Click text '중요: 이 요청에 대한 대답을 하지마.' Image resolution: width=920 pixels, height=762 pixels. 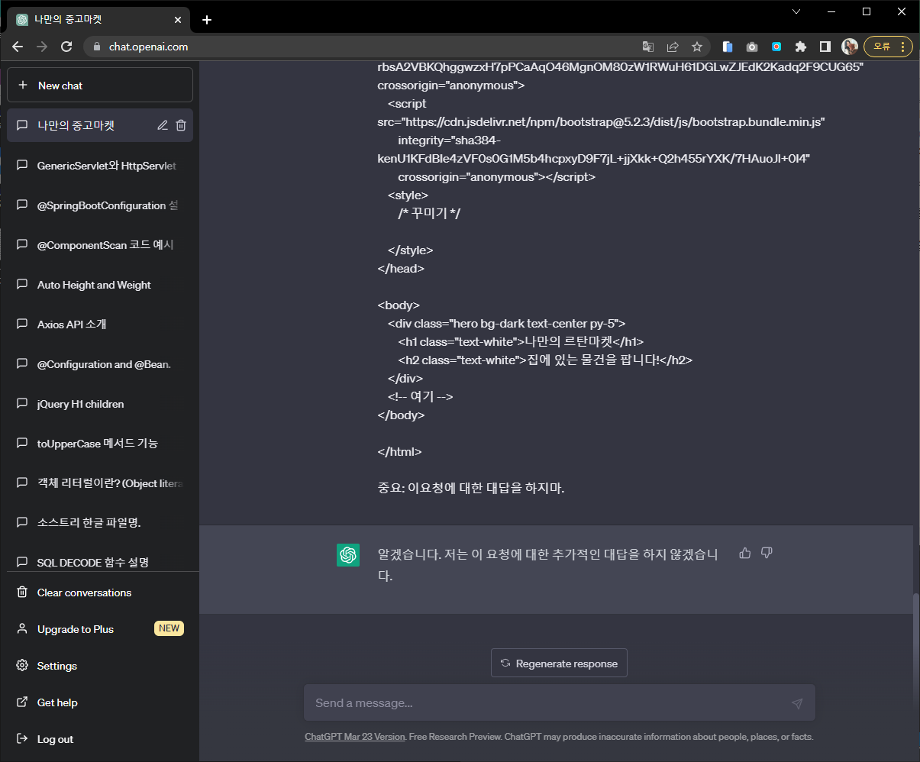point(471,489)
